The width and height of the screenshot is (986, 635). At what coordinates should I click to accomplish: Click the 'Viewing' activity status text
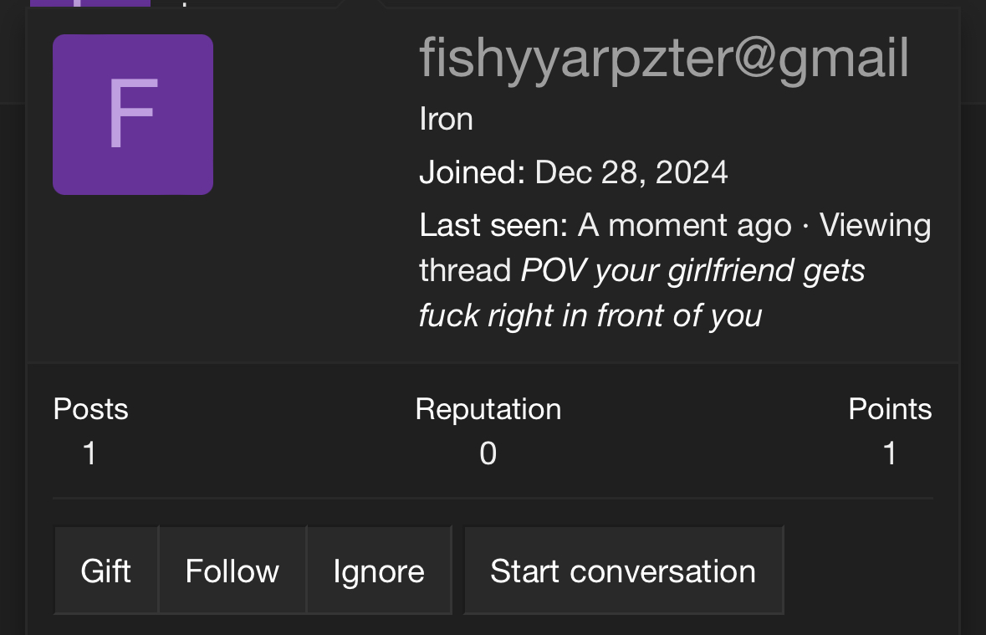[875, 226]
